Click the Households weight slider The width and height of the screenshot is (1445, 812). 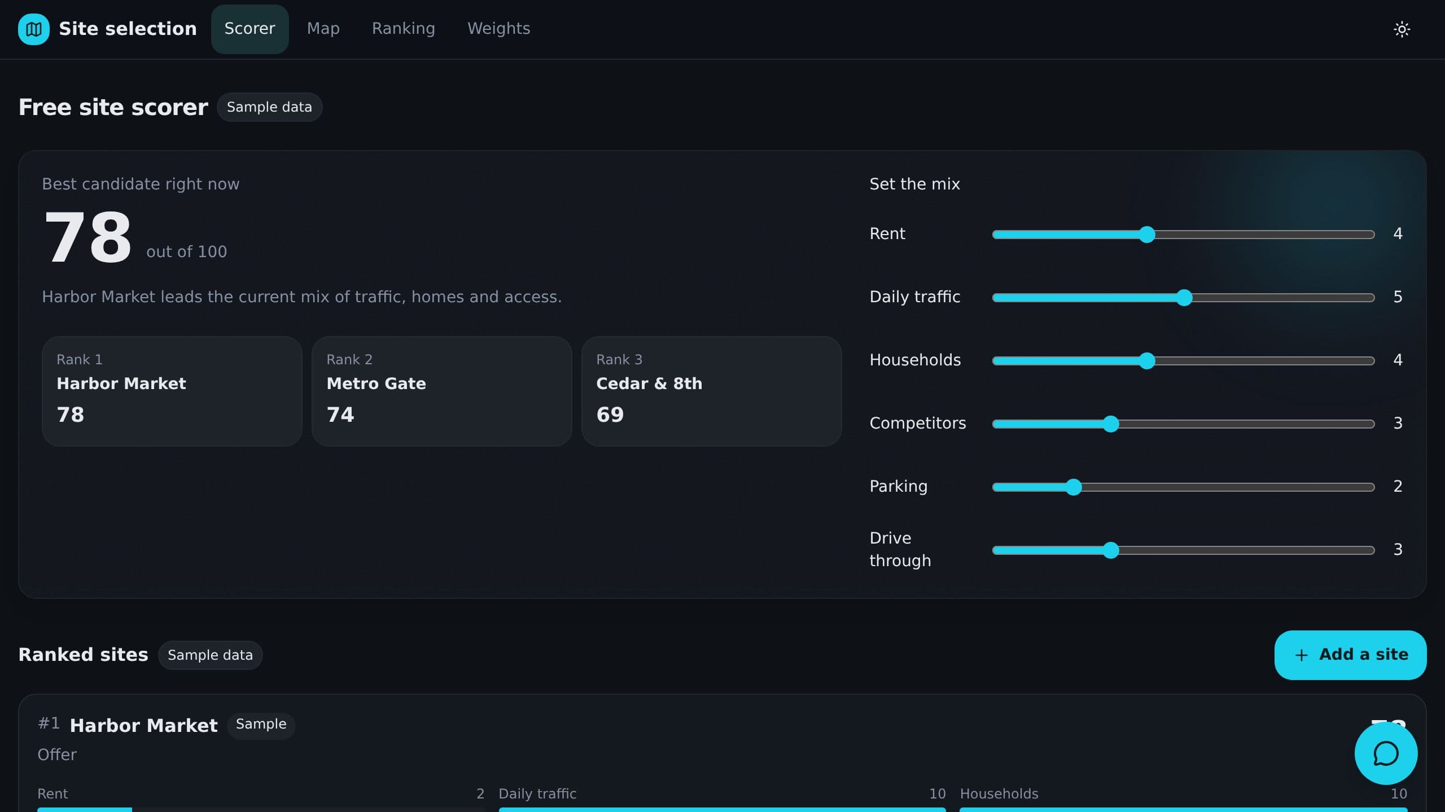pos(1183,360)
